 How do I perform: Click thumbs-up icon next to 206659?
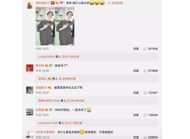coord(145,137)
